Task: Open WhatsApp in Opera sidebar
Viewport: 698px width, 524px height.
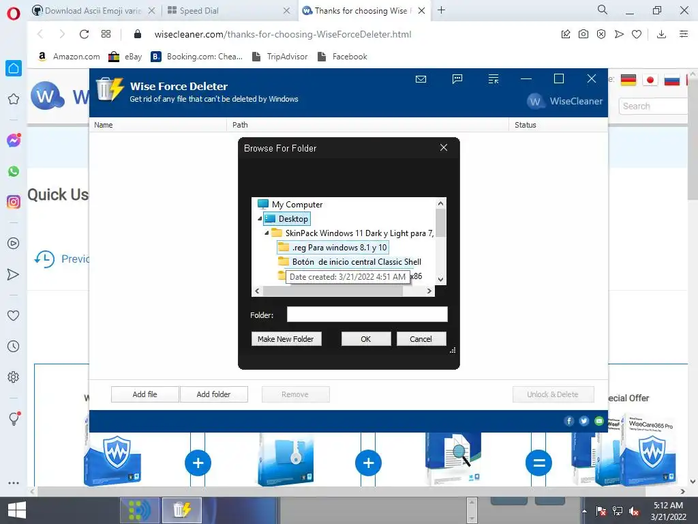Action: 14,171
